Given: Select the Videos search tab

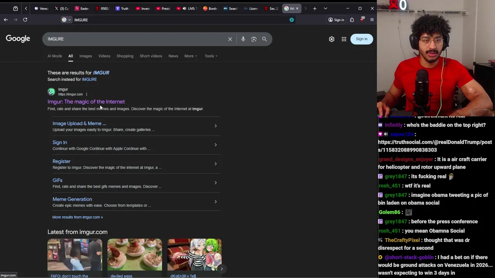Looking at the screenshot, I should [104, 56].
